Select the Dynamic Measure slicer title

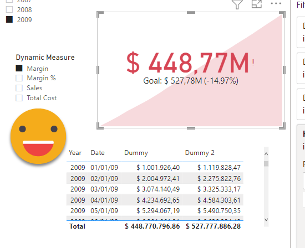45,58
